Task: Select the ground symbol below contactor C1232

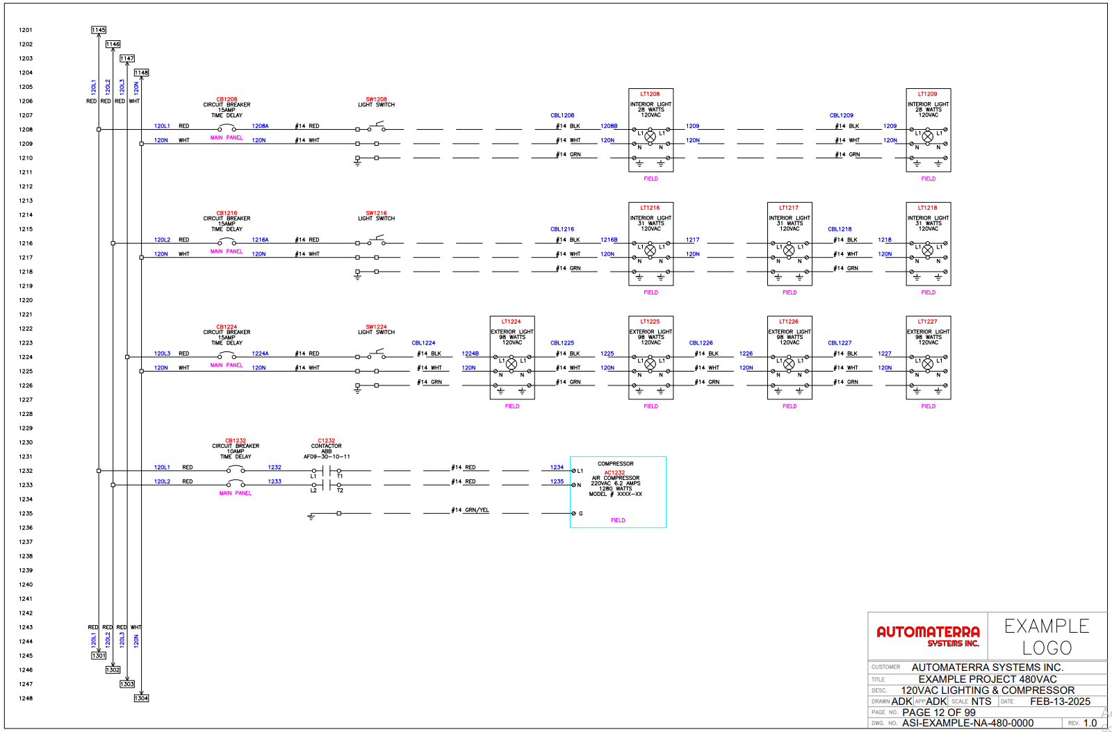Action: pyautogui.click(x=312, y=517)
